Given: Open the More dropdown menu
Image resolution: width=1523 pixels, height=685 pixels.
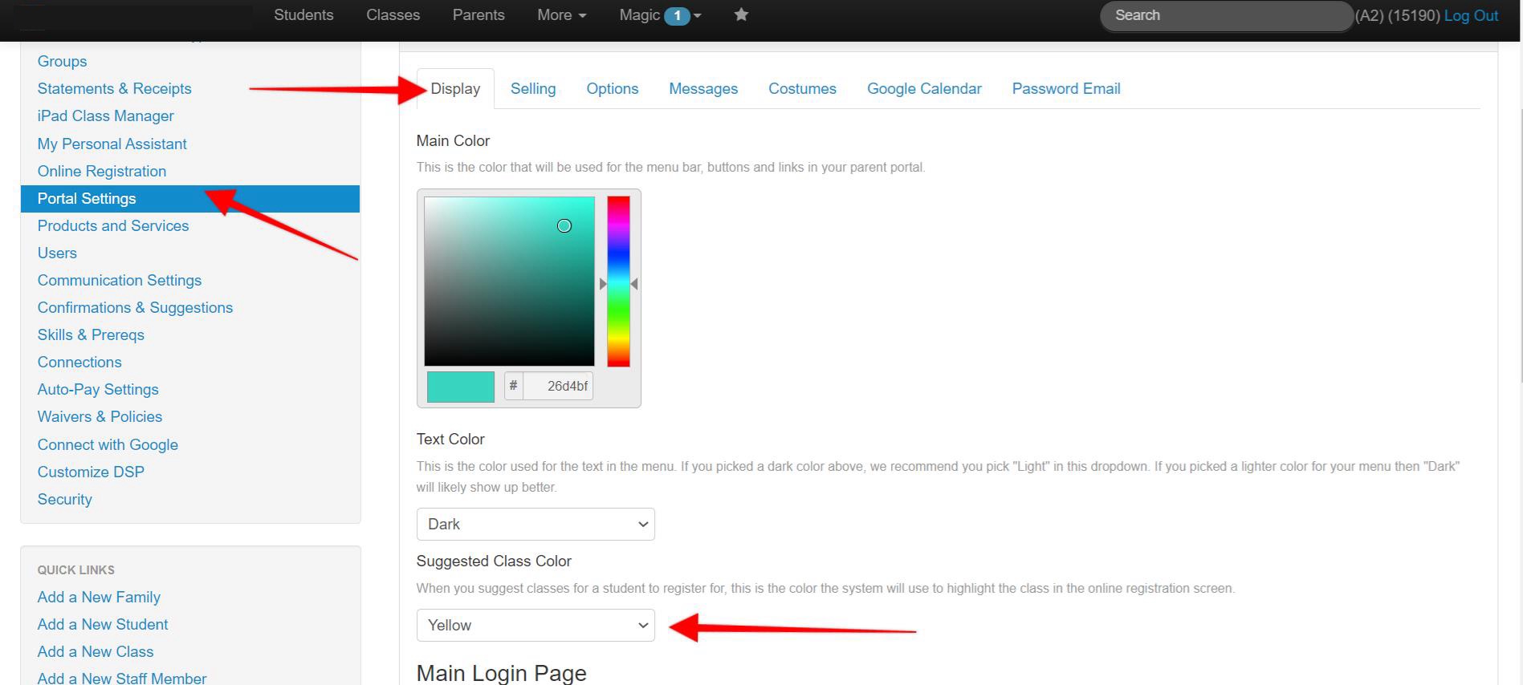Looking at the screenshot, I should [x=561, y=15].
